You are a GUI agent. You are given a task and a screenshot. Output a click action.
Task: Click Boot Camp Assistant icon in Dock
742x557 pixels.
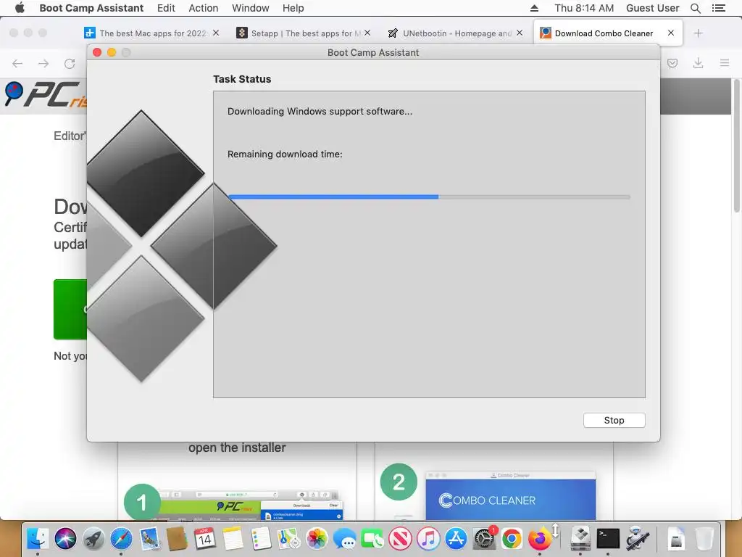pyautogui.click(x=580, y=539)
